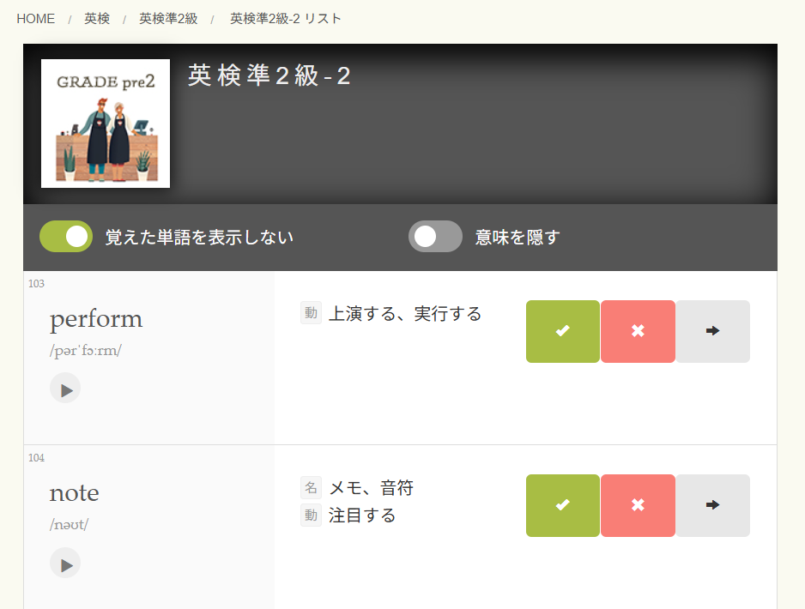Mark perform as not memorized with X
This screenshot has height=609, width=805.
coord(638,331)
